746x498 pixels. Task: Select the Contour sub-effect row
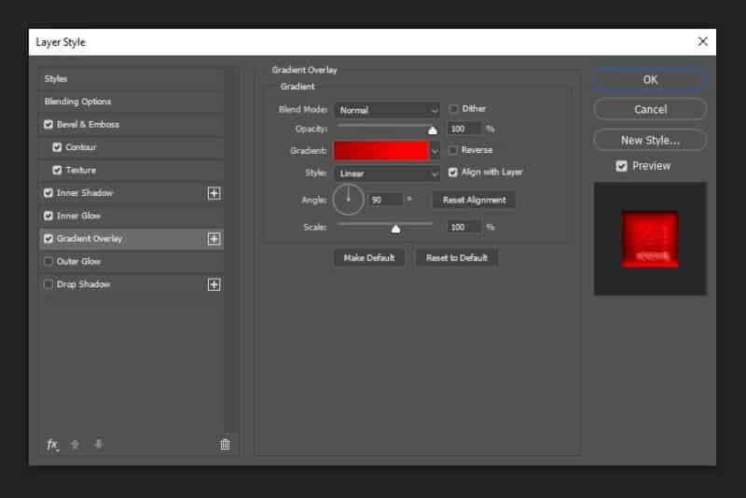coord(131,147)
